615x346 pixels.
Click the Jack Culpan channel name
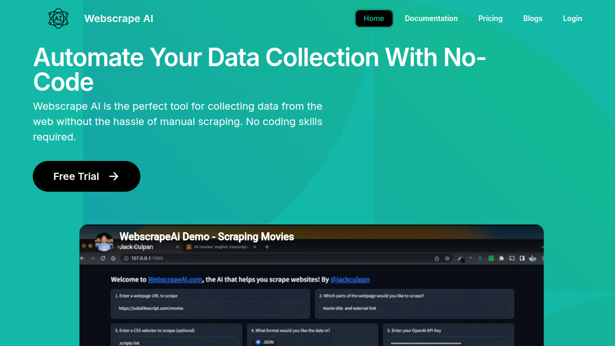pos(136,247)
